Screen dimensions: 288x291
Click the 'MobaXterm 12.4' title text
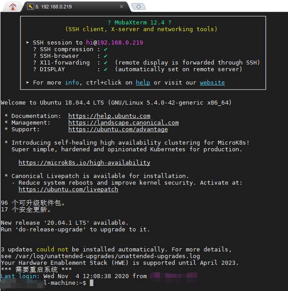(x=140, y=22)
